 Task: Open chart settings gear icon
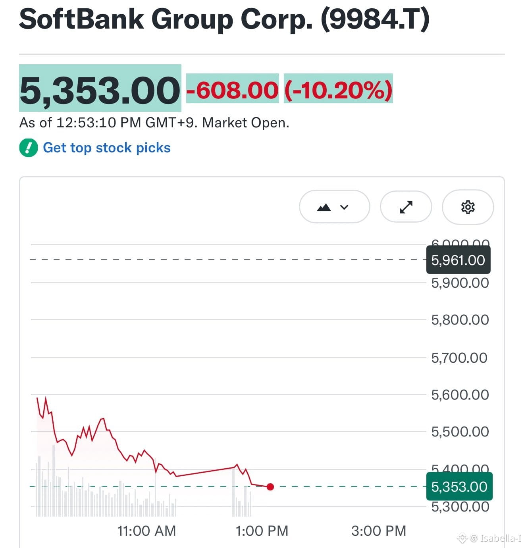(468, 207)
